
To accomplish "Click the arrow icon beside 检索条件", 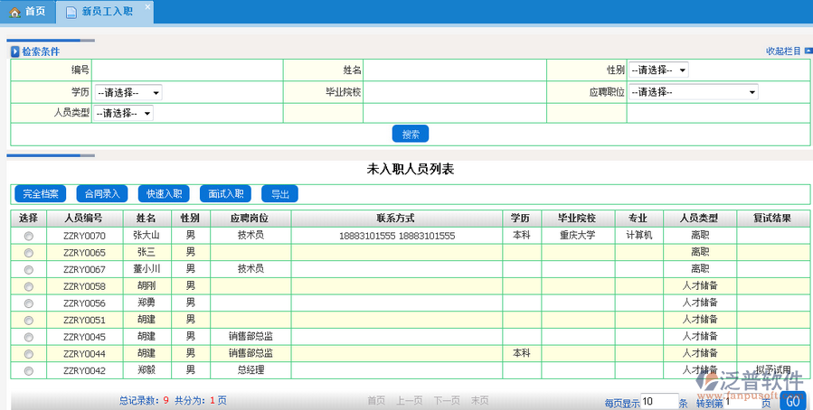I will [x=15, y=51].
